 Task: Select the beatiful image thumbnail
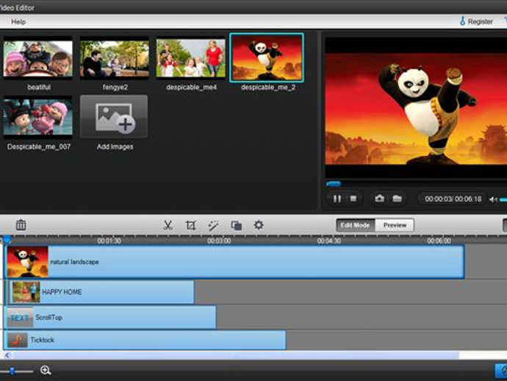(38, 59)
